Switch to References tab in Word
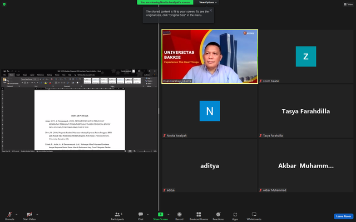This screenshot has width=356, height=222. (x=41, y=75)
